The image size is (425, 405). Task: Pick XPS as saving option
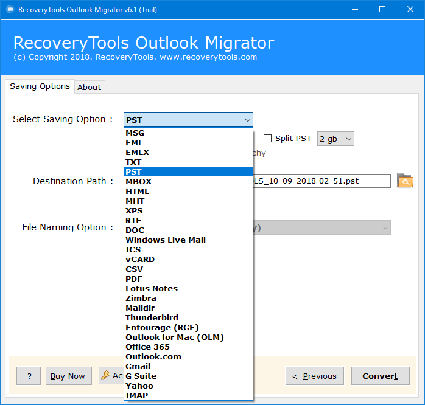[x=188, y=211]
